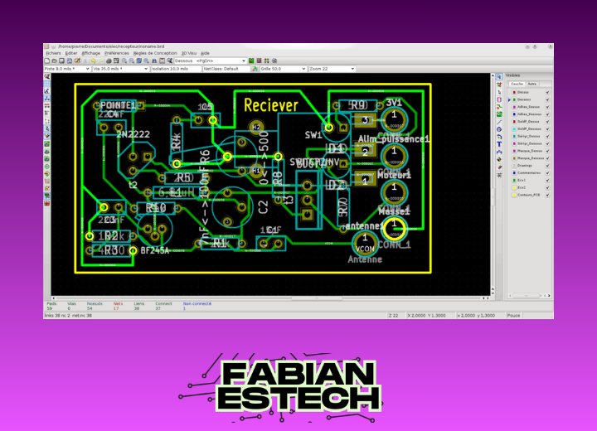597x431 pixels.
Task: Click the print icon in toolbar
Action: click(x=109, y=61)
